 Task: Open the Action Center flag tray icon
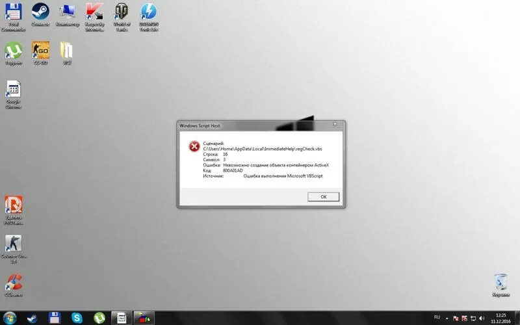coord(456,318)
